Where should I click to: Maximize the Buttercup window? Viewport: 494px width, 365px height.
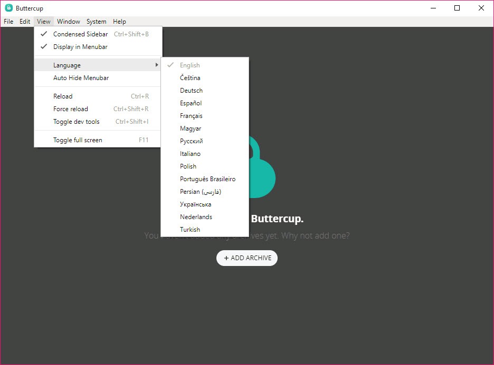click(457, 8)
